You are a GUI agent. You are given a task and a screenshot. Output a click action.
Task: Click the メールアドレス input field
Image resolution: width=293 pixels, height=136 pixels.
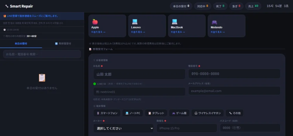click(234, 91)
